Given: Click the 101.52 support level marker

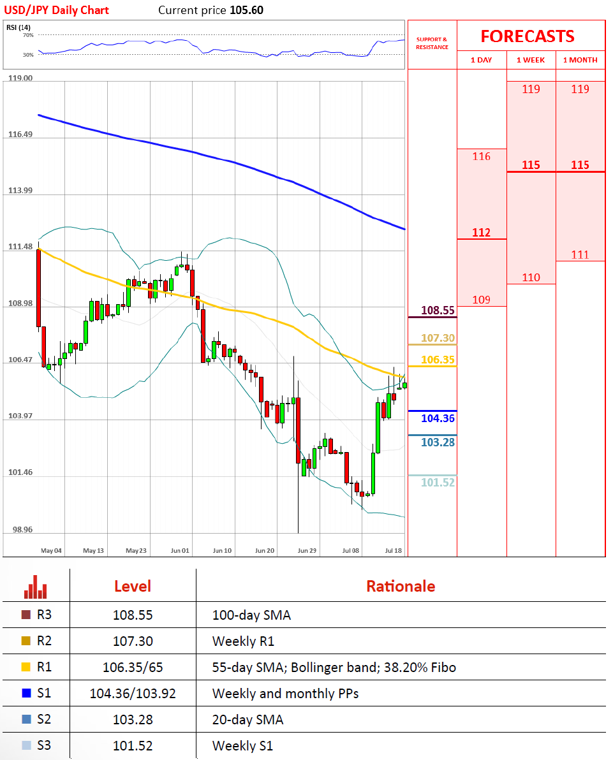Looking at the screenshot, I should click(438, 482).
